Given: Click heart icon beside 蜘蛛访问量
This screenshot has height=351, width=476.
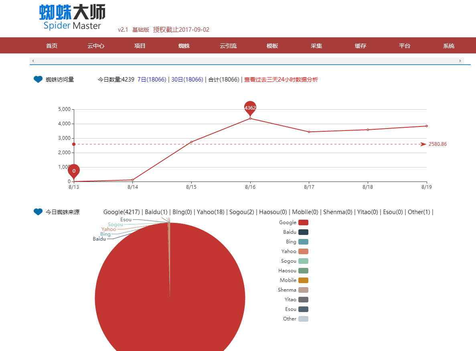Looking at the screenshot, I should tap(38, 80).
